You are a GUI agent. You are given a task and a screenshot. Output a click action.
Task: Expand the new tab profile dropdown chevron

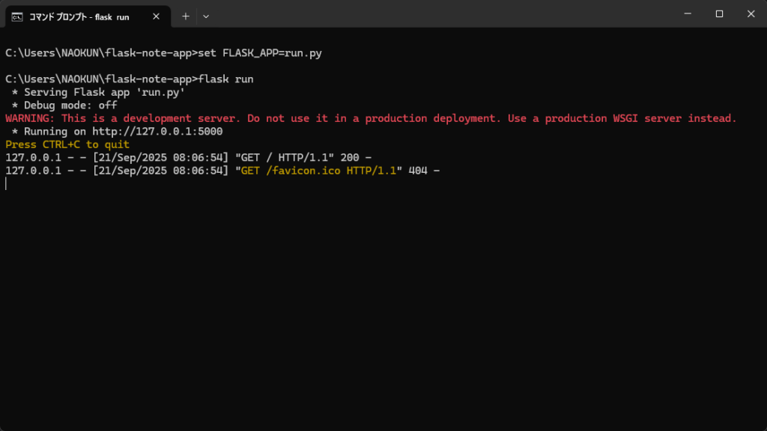coord(206,16)
